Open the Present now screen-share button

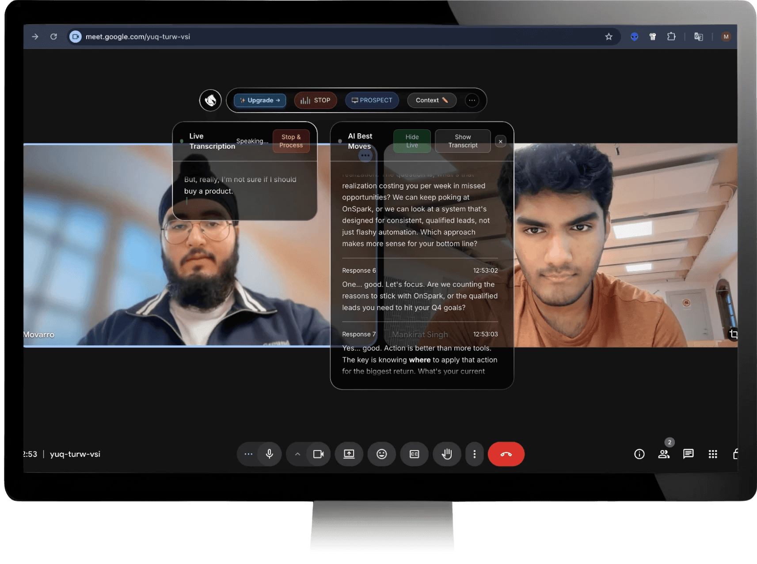click(x=349, y=454)
